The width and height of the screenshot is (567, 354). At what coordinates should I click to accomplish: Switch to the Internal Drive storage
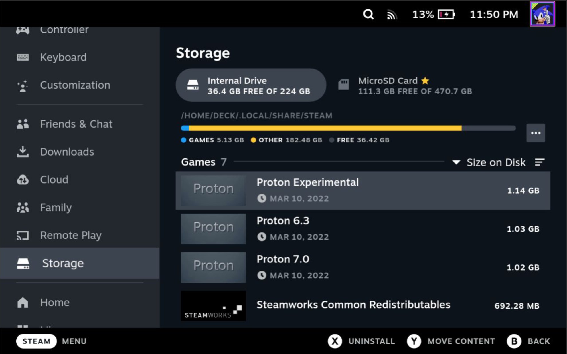(x=251, y=85)
